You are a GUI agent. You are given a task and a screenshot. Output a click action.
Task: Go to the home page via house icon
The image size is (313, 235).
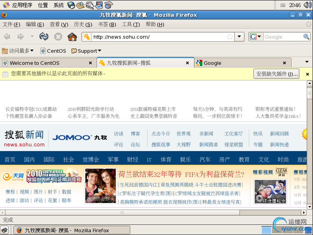pyautogui.click(x=72, y=37)
